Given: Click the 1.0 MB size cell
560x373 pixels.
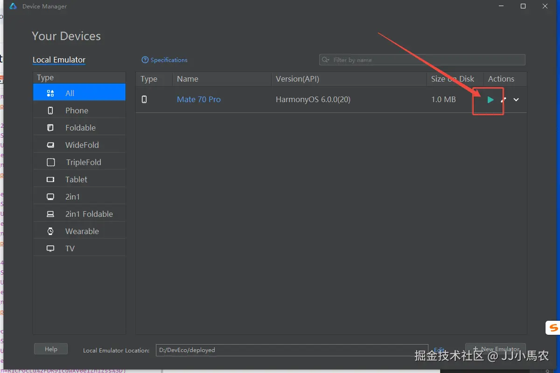Looking at the screenshot, I should click(443, 99).
